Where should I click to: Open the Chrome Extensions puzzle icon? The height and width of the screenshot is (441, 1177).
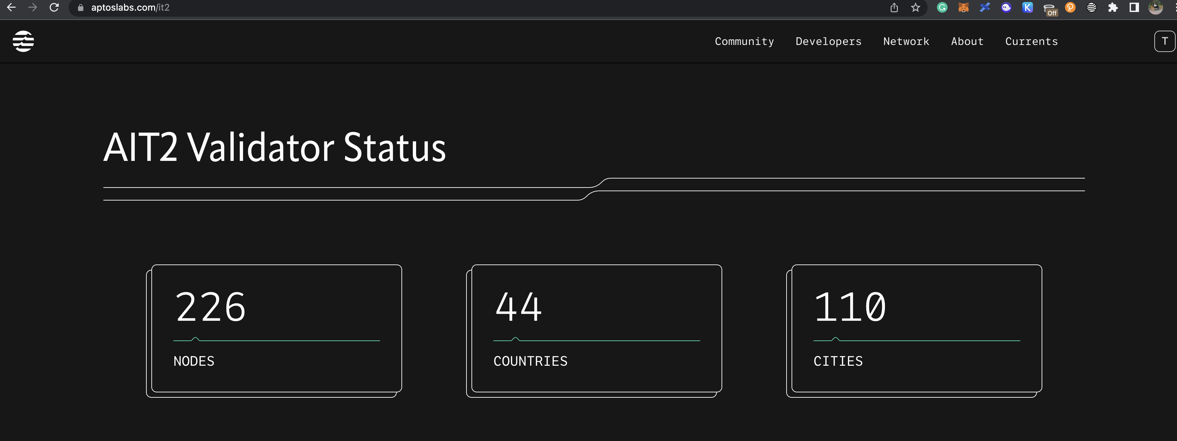(1113, 7)
